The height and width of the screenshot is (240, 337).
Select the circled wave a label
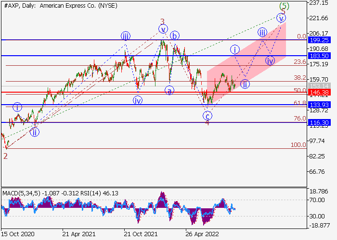[169, 90]
